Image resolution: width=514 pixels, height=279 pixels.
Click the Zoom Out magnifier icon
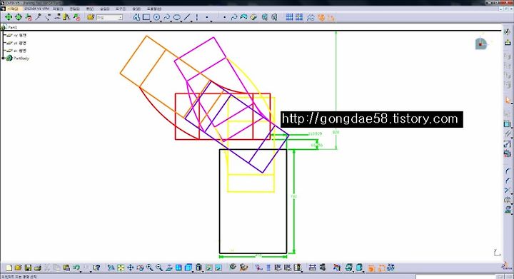(x=159, y=268)
